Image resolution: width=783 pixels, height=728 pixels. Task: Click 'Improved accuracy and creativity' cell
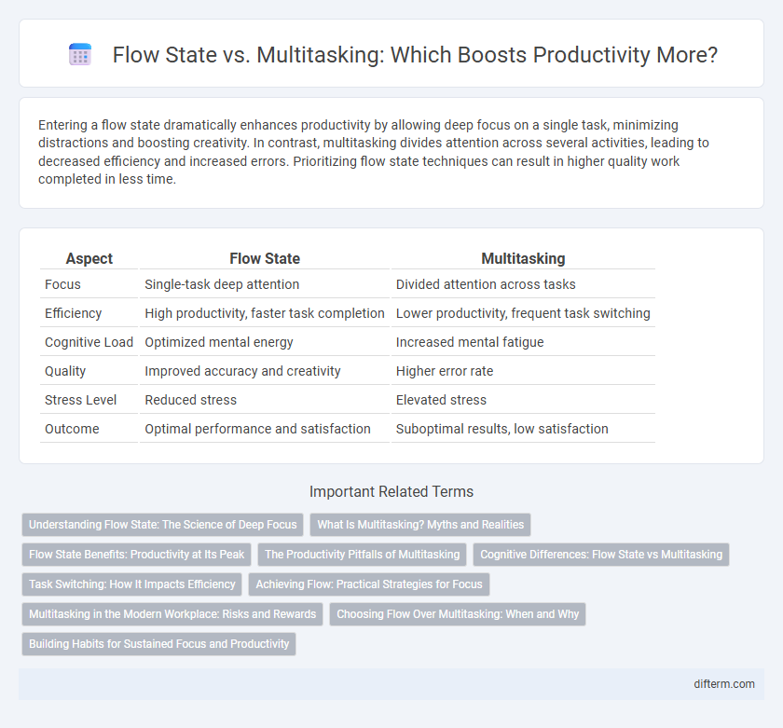coord(242,372)
